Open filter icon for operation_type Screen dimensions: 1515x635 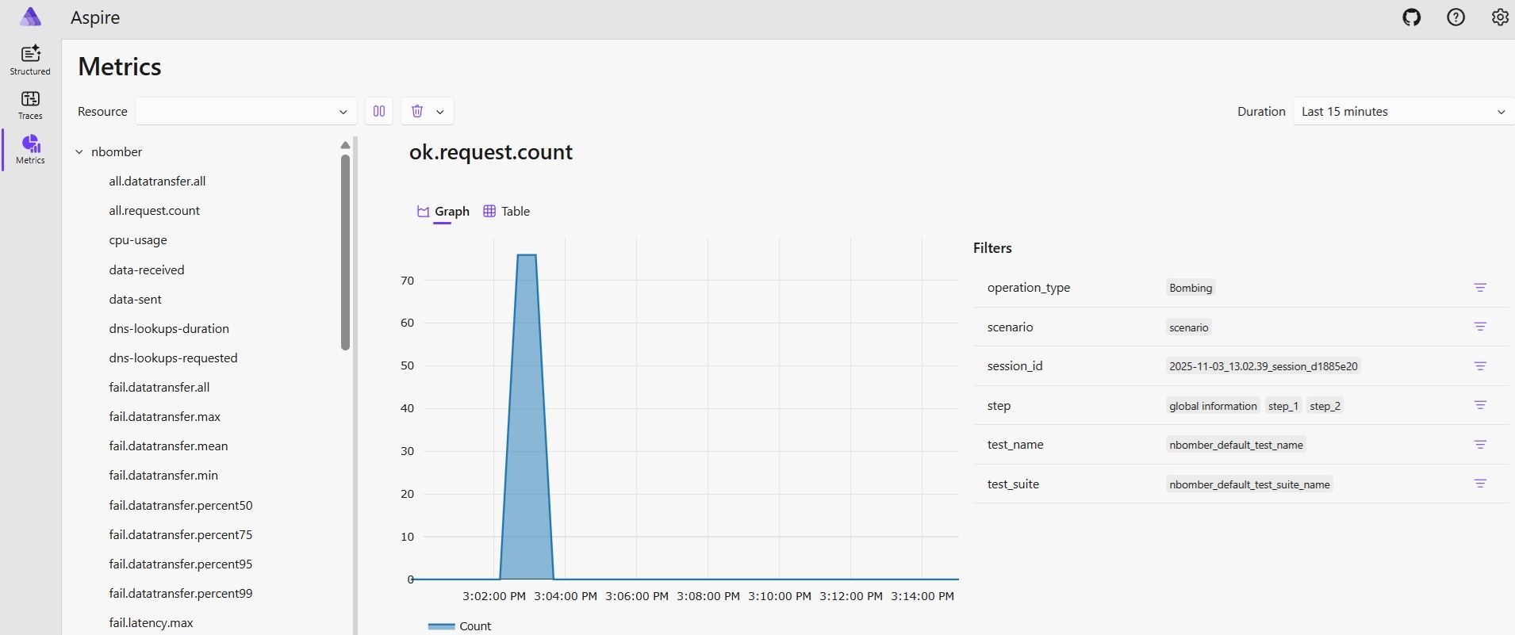[x=1480, y=288]
